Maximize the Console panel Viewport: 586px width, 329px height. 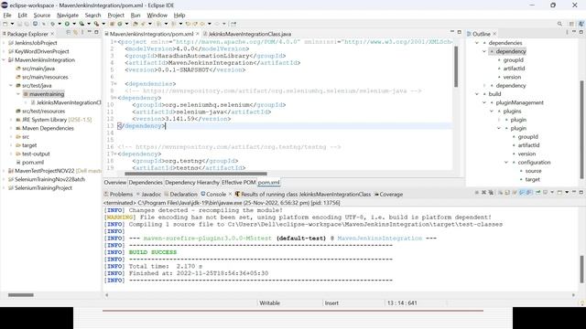tap(581, 192)
